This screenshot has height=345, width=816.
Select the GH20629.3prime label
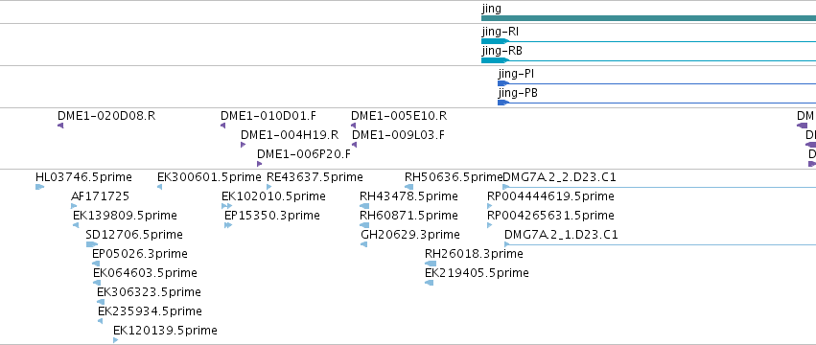[410, 235]
